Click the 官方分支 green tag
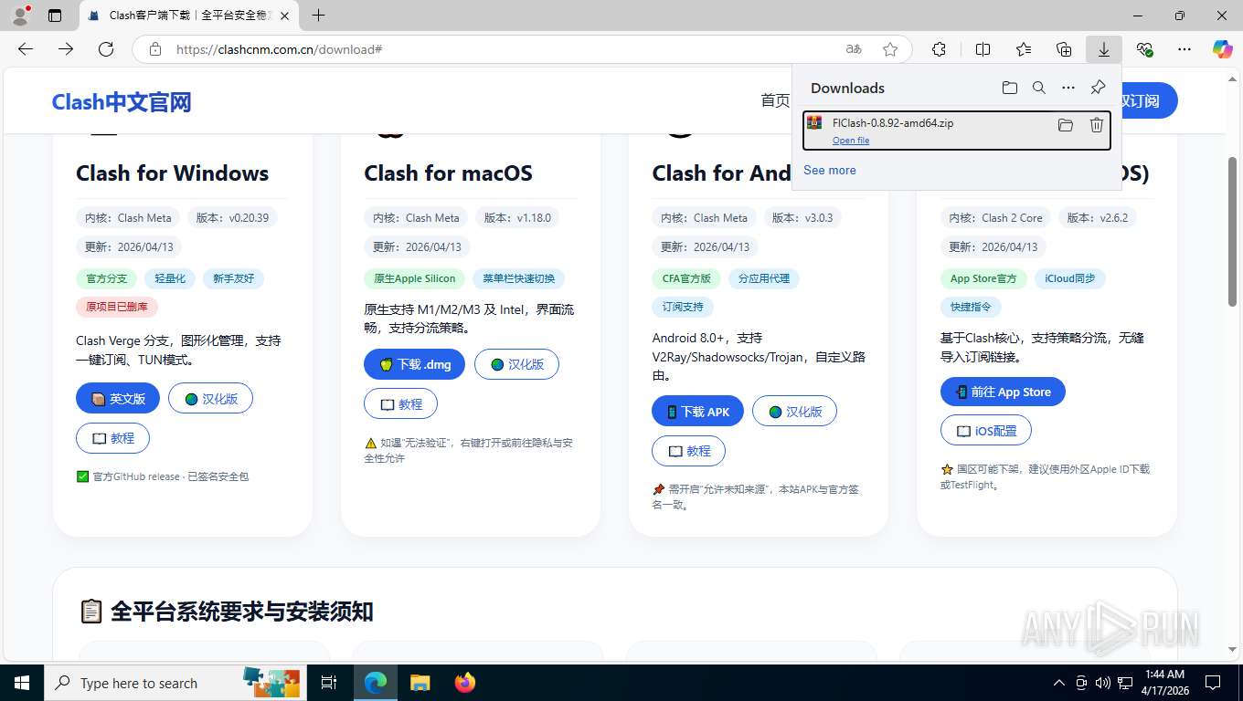This screenshot has height=701, width=1243. (107, 278)
